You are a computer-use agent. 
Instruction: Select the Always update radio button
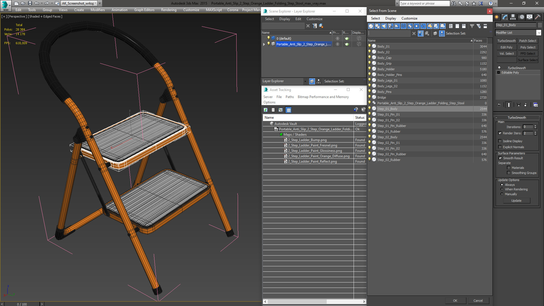(x=502, y=185)
